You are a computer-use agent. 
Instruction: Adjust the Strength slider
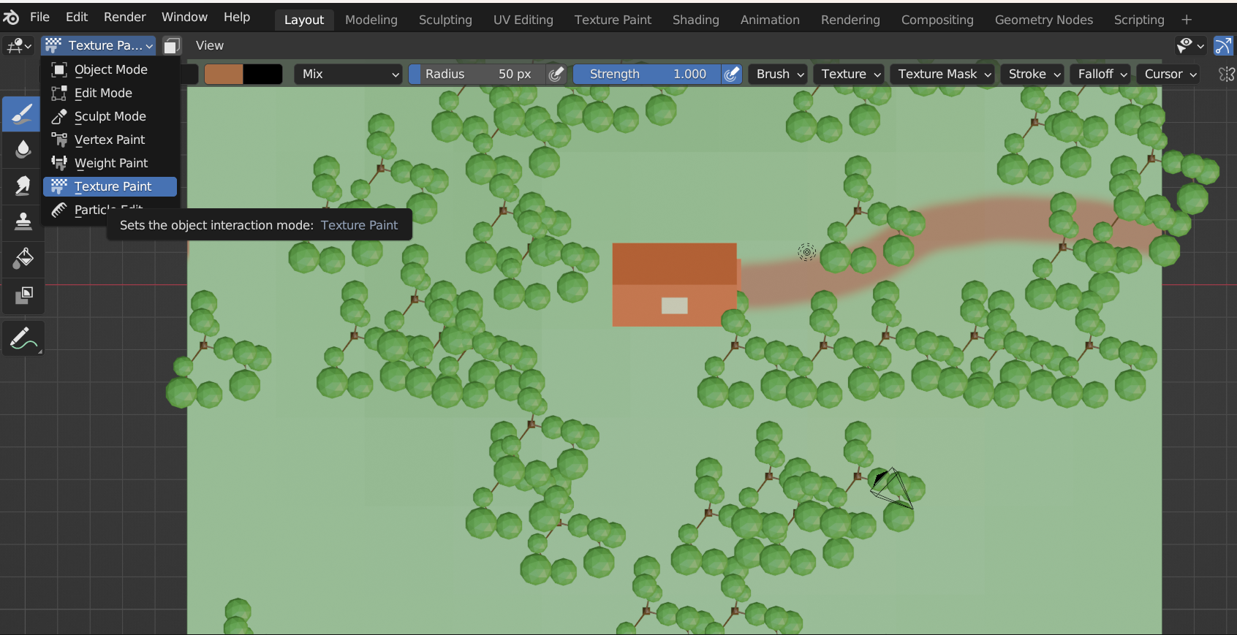click(x=648, y=74)
